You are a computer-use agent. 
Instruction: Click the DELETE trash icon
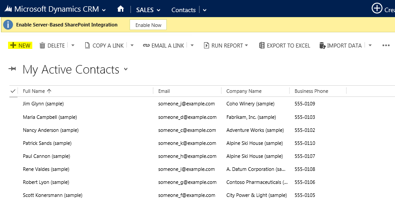point(42,45)
